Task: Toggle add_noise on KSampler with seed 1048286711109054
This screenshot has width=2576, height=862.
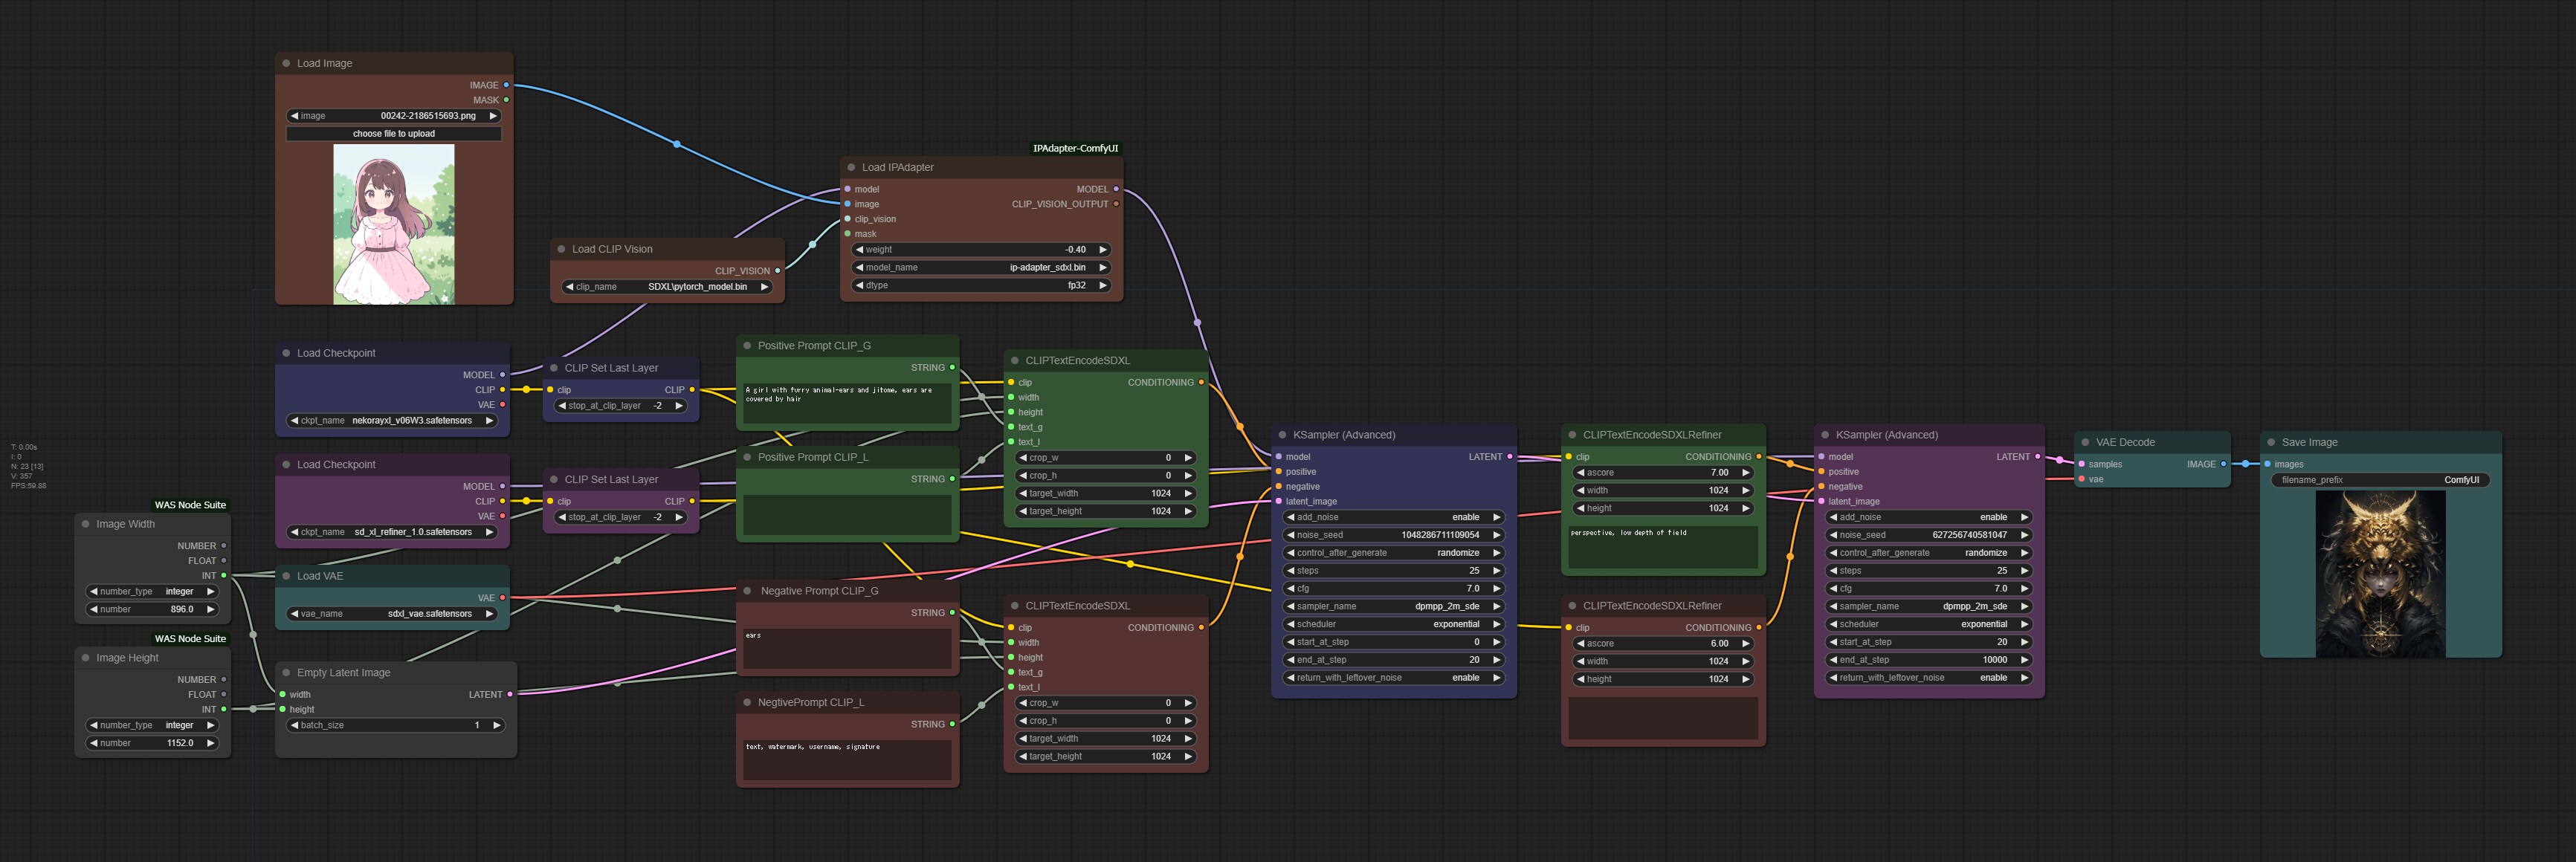Action: [x=1395, y=517]
